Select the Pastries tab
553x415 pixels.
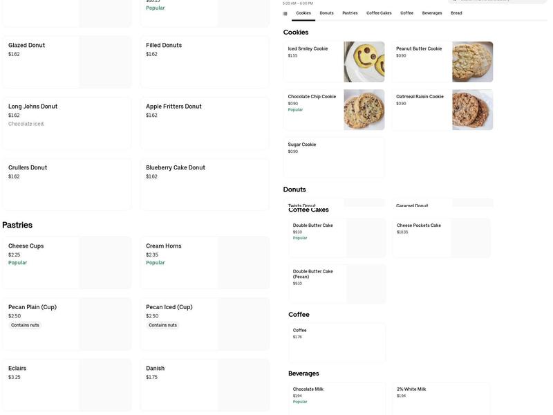(x=350, y=13)
